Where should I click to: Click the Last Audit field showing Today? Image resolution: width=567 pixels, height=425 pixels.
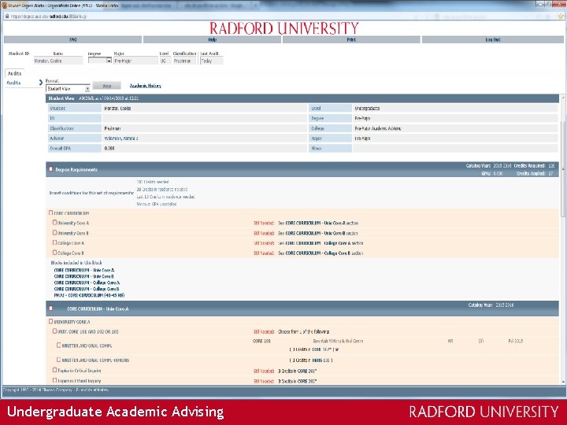[212, 61]
